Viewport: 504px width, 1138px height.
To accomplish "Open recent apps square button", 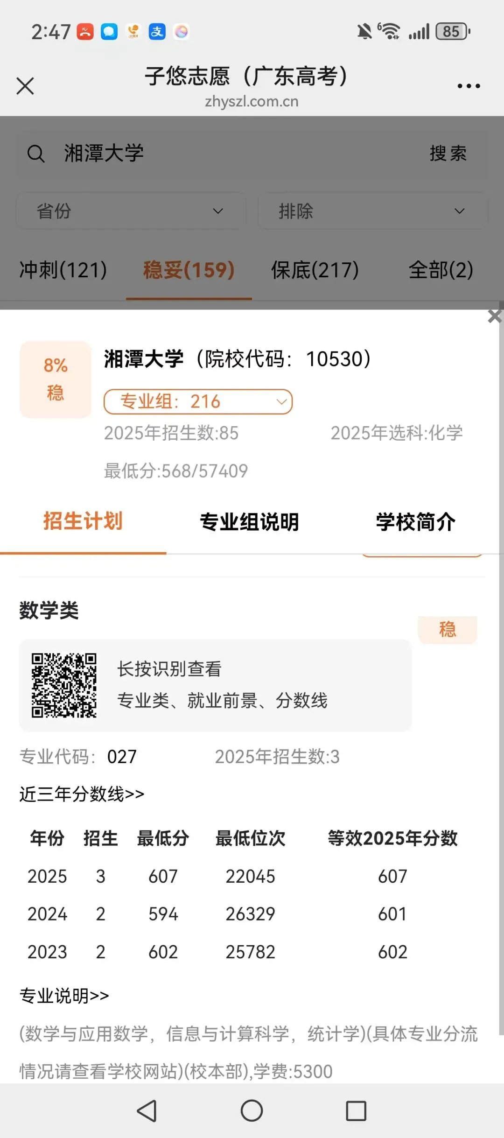I will (x=356, y=1110).
